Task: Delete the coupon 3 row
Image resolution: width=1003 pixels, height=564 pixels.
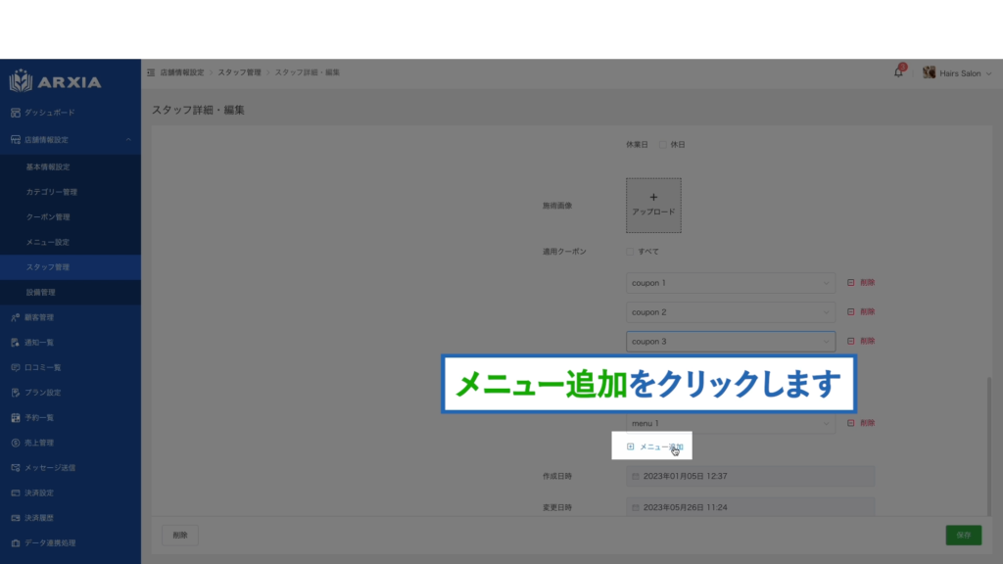Action: (x=861, y=342)
